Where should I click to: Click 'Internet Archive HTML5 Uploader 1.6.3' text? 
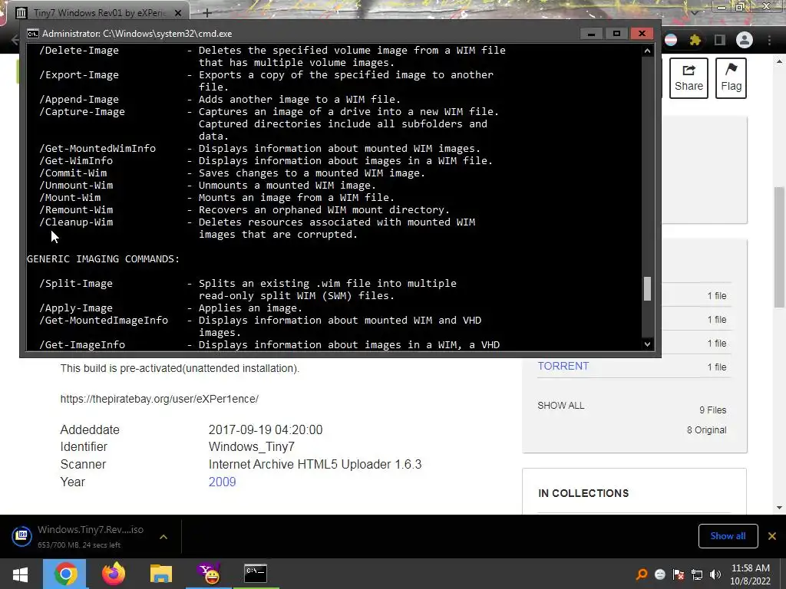(315, 464)
